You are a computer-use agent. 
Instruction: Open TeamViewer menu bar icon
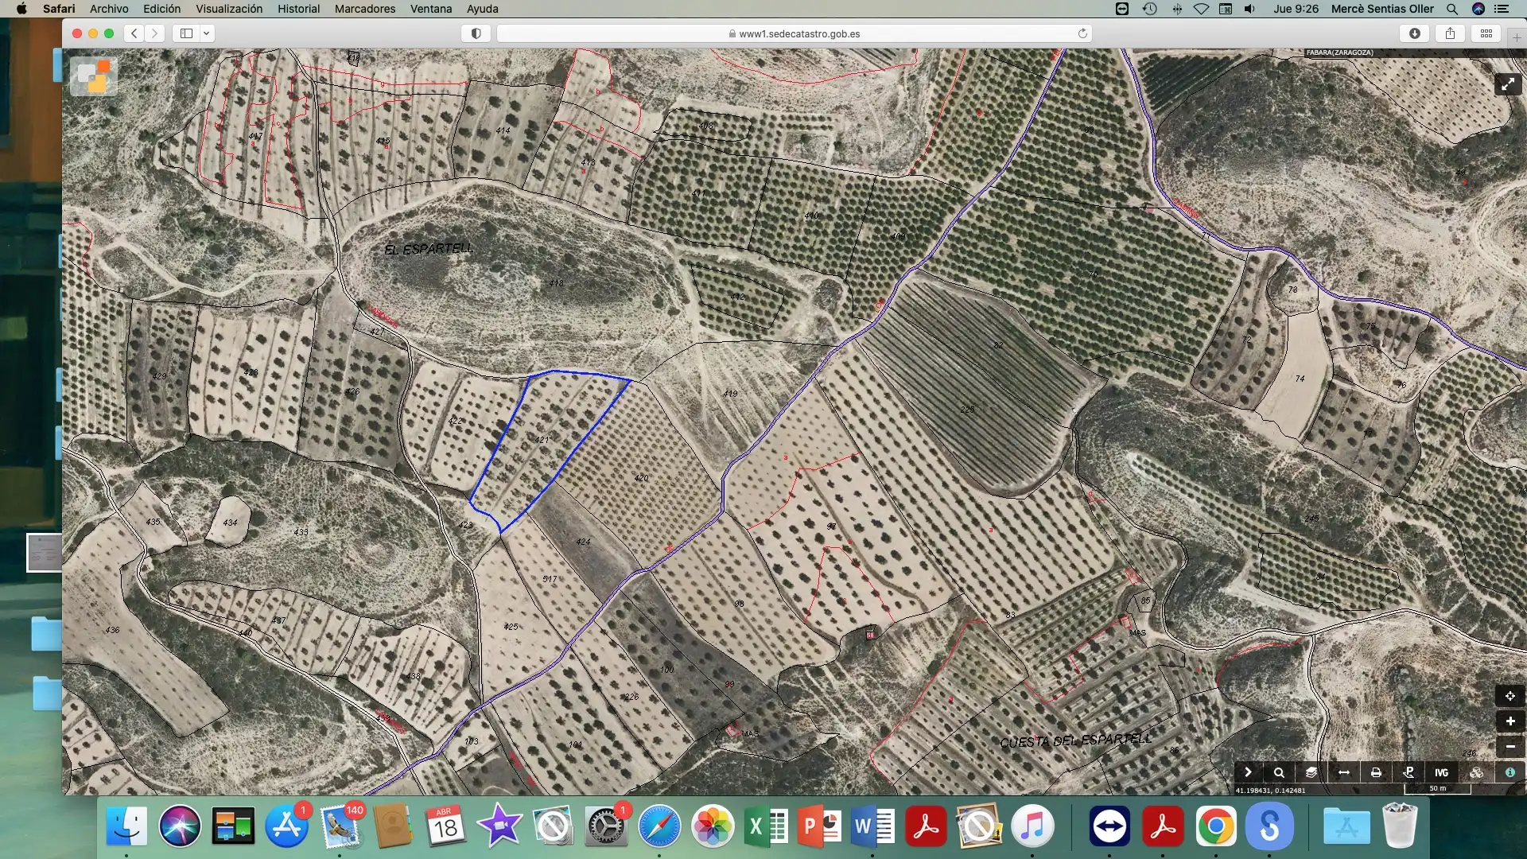tap(1122, 9)
